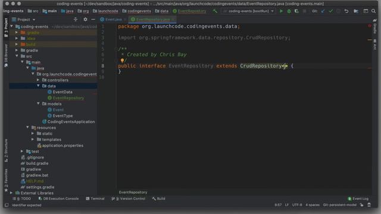Open application.properties file

(60, 145)
